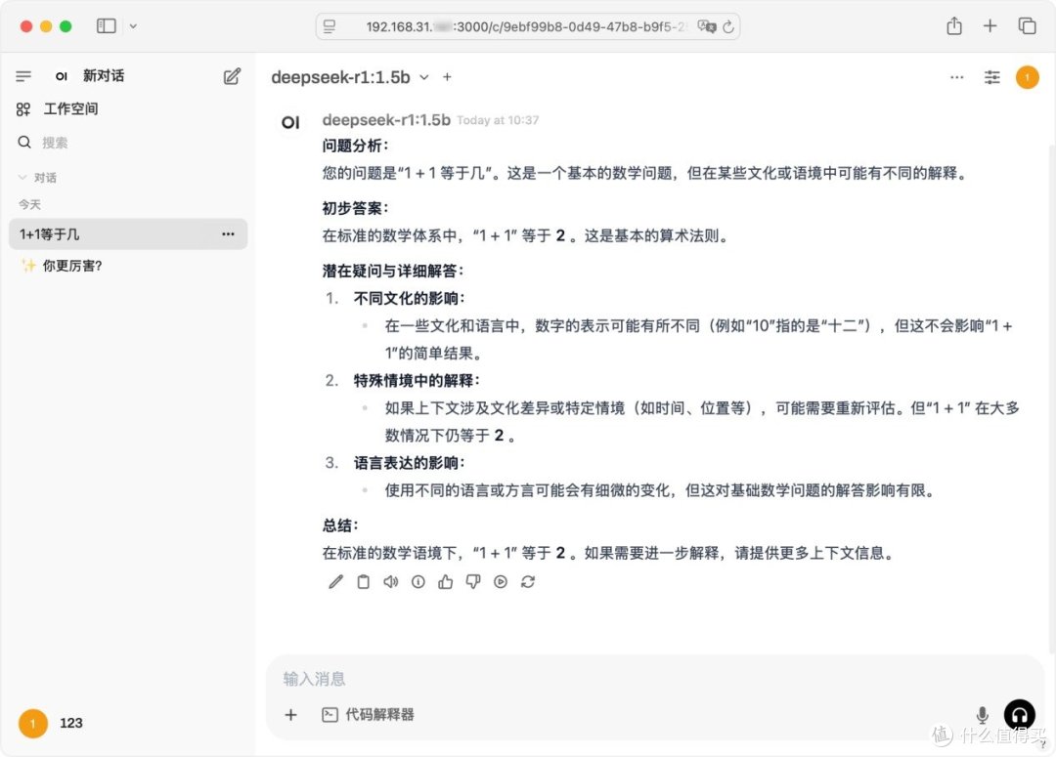Click the Today at 10:37 timestamp
The width and height of the screenshot is (1056, 757).
pyautogui.click(x=498, y=120)
